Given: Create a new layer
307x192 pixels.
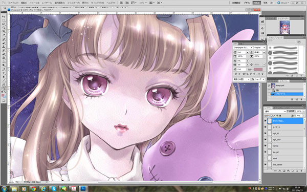Looking at the screenshot, I should click(297, 171).
